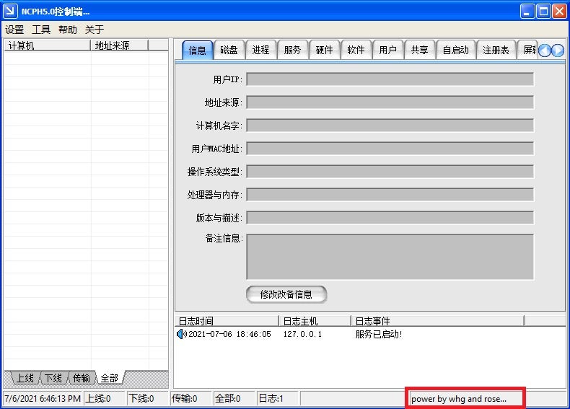
Task: Click the NCPH app icon in title bar
Action: pyautogui.click(x=11, y=11)
